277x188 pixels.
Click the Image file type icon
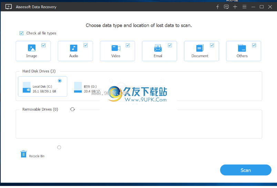(32, 48)
